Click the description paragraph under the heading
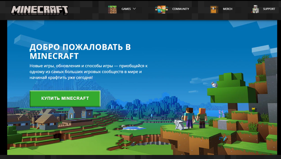 pos(89,72)
